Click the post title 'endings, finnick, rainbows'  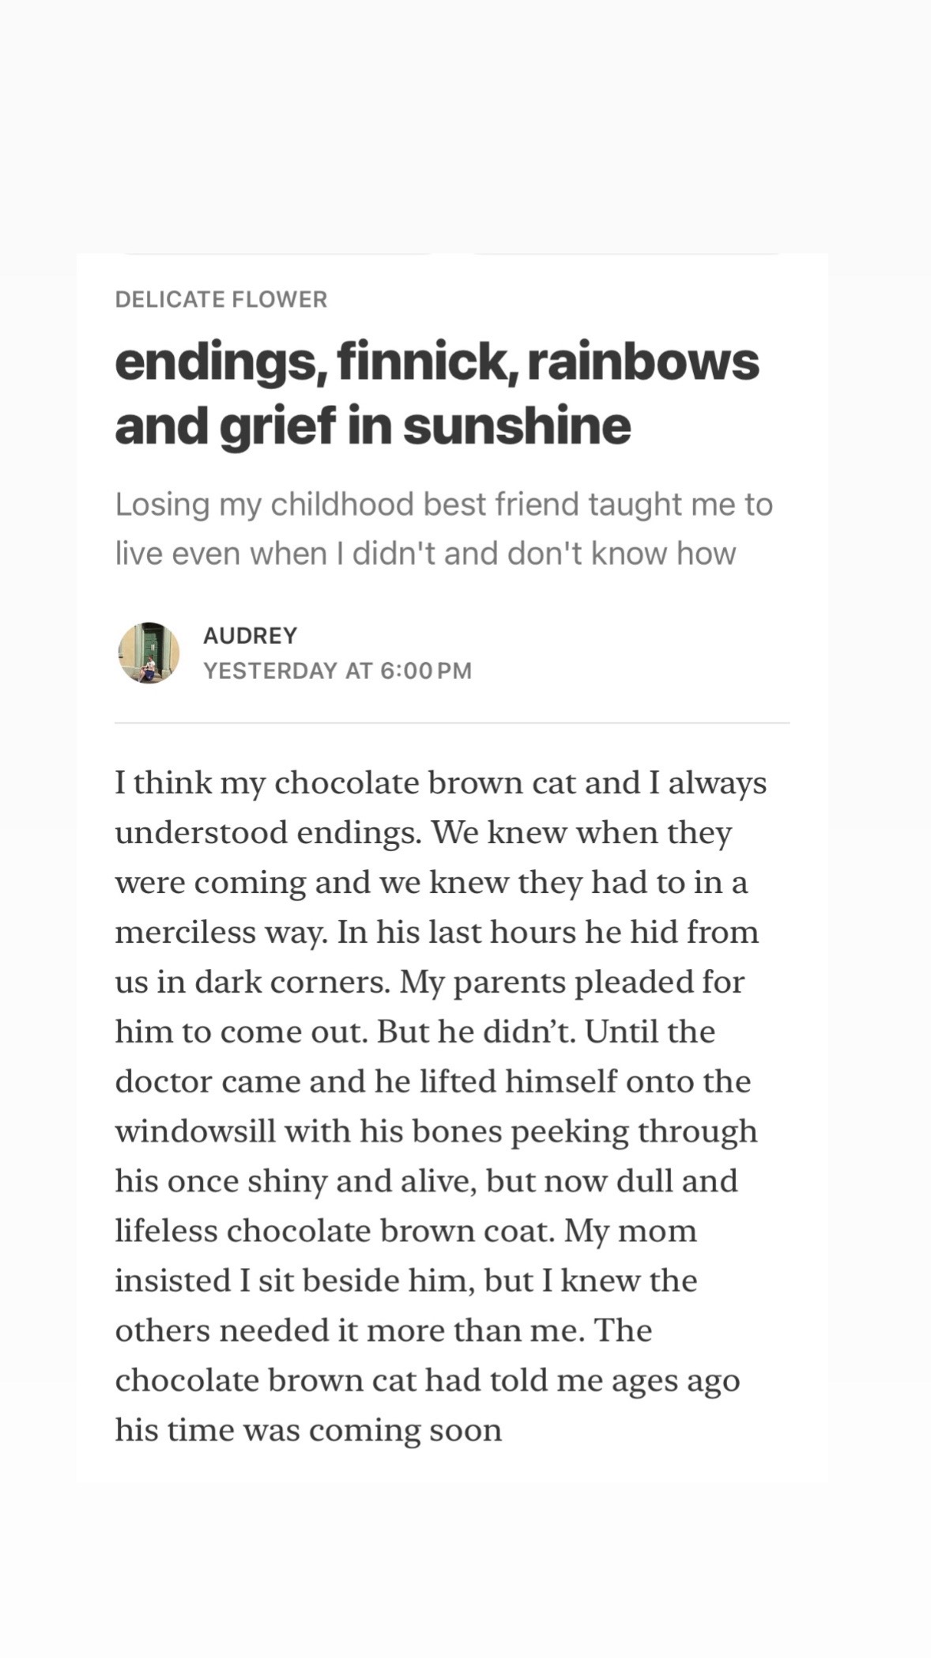[x=437, y=362]
